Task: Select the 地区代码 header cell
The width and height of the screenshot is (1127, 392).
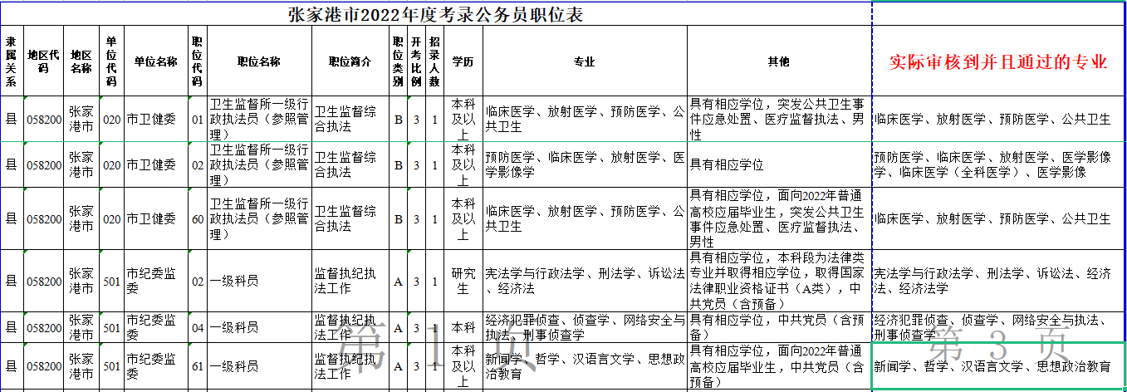Action: pyautogui.click(x=44, y=61)
